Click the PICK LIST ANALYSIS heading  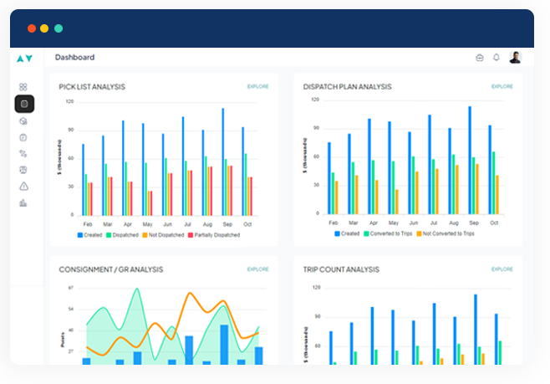[x=92, y=87]
